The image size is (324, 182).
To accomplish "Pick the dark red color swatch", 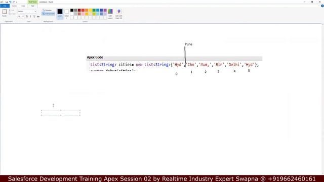I will [79, 10].
